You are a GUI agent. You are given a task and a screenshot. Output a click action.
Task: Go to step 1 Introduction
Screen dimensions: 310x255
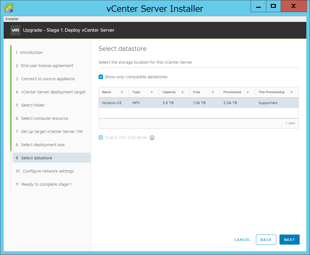29,52
